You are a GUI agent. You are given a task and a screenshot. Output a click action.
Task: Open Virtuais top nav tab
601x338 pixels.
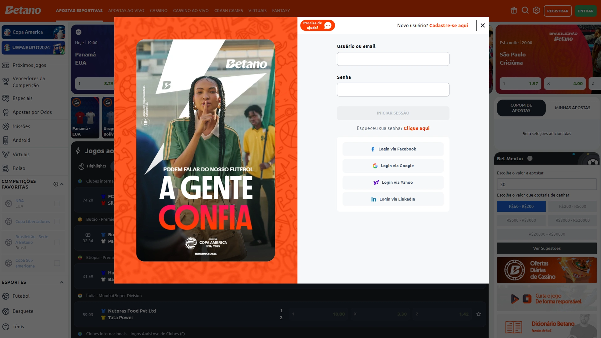258,11
